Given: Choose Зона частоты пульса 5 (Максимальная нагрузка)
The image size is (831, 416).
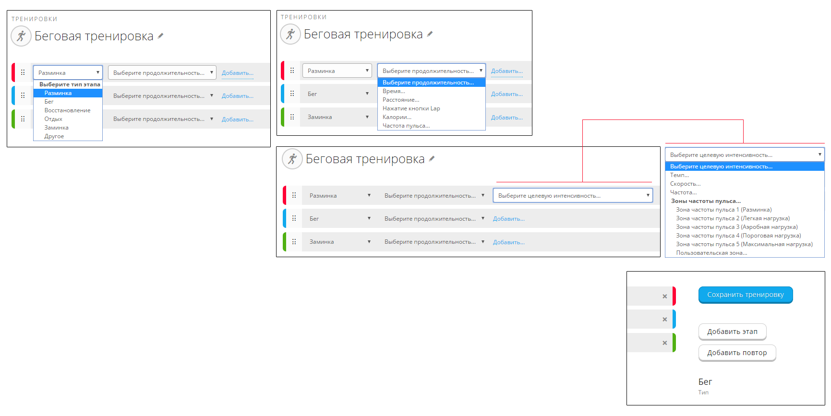Looking at the screenshot, I should click(744, 244).
